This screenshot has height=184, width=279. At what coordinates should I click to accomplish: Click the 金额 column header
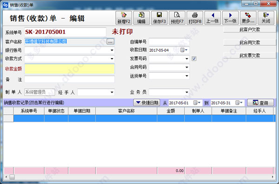coord(171,111)
